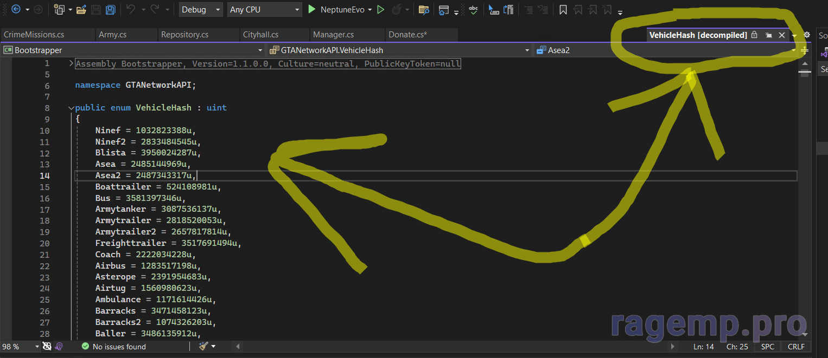This screenshot has width=828, height=358.
Task: Open the NeptuneEvo startup target dropdown arrow
Action: [x=370, y=10]
